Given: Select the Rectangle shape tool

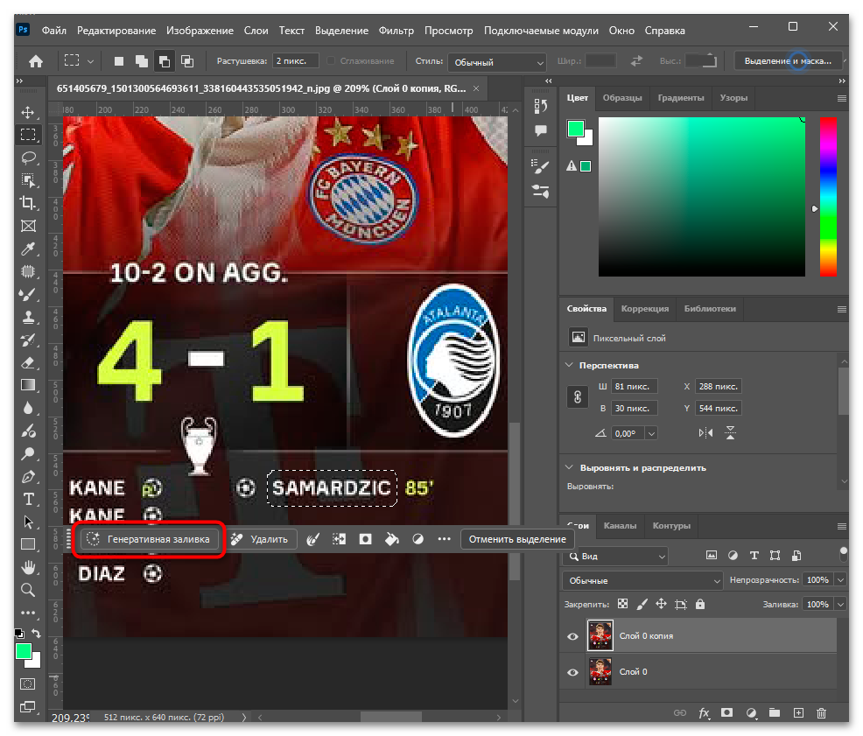Looking at the screenshot, I should coord(28,544).
